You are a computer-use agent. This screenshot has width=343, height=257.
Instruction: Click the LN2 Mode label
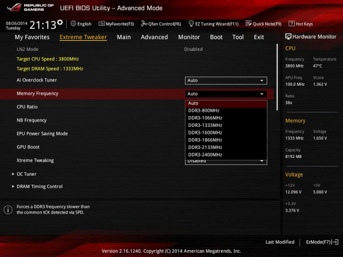pos(27,49)
